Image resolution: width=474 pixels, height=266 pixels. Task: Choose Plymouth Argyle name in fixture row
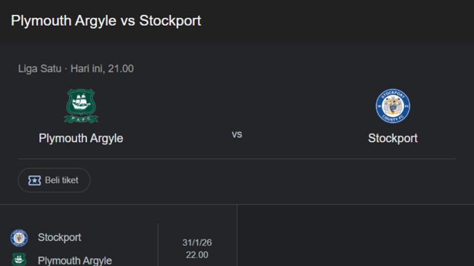click(x=75, y=260)
